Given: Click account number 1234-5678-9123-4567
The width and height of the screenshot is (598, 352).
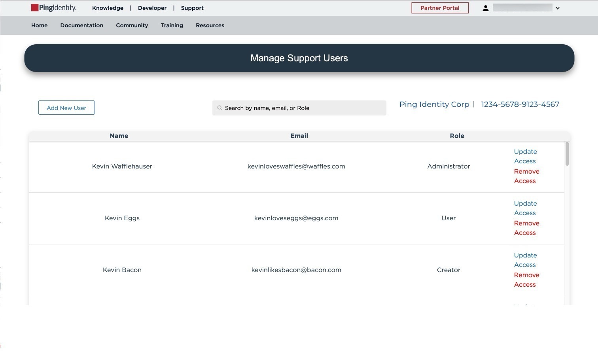Looking at the screenshot, I should (x=520, y=104).
